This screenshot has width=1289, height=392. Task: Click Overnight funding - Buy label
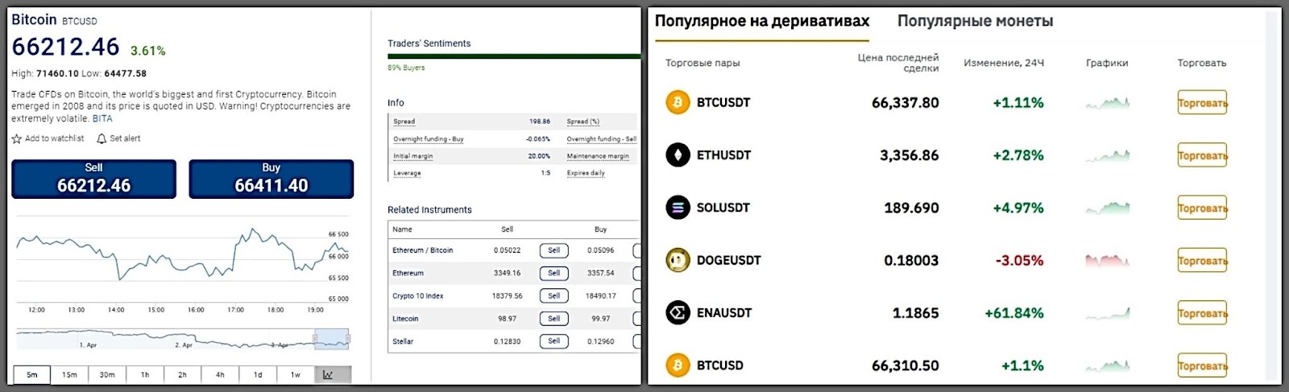429,139
